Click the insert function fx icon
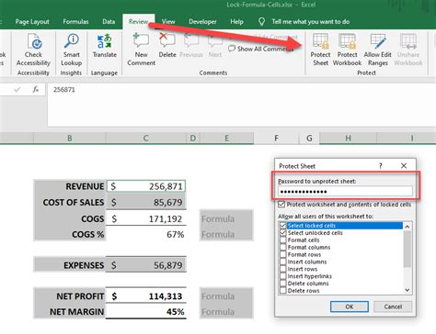 click(36, 89)
